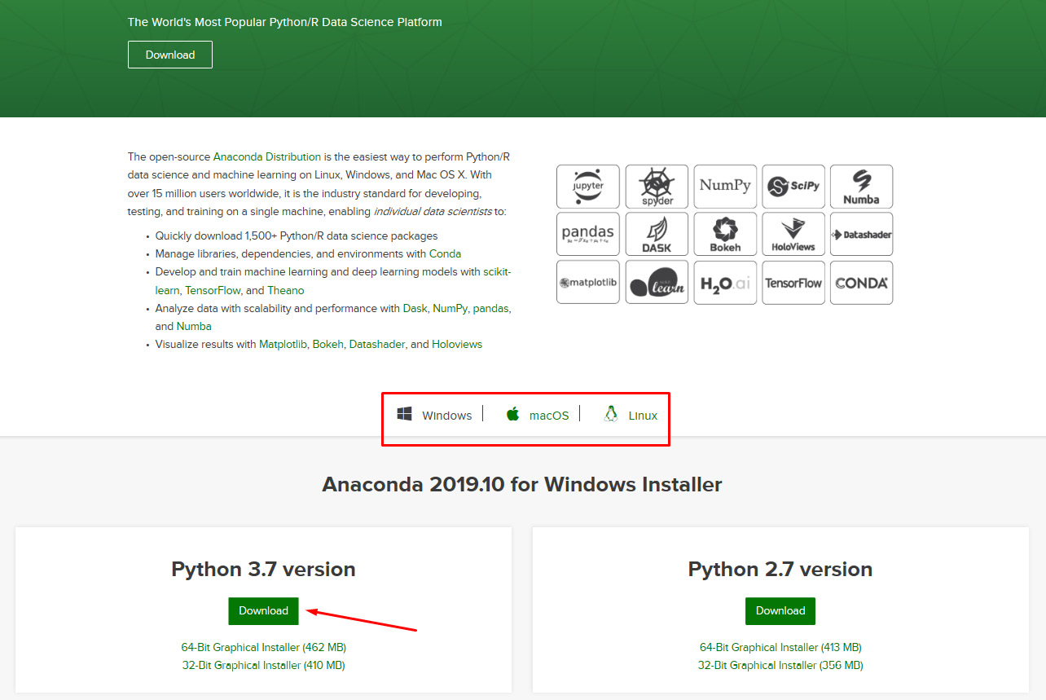Click the CONDA logo tile
1046x700 pixels.
(861, 283)
